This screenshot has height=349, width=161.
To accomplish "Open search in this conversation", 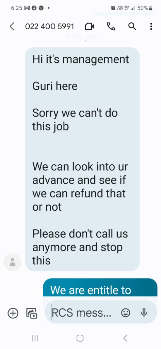I will 132,27.
